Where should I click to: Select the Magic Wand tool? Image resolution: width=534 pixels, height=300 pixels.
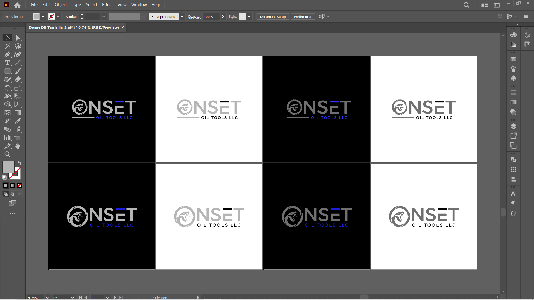[8, 46]
